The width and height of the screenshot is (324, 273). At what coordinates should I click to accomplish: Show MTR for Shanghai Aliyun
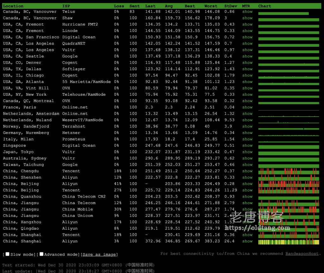pyautogui.click(x=247, y=241)
